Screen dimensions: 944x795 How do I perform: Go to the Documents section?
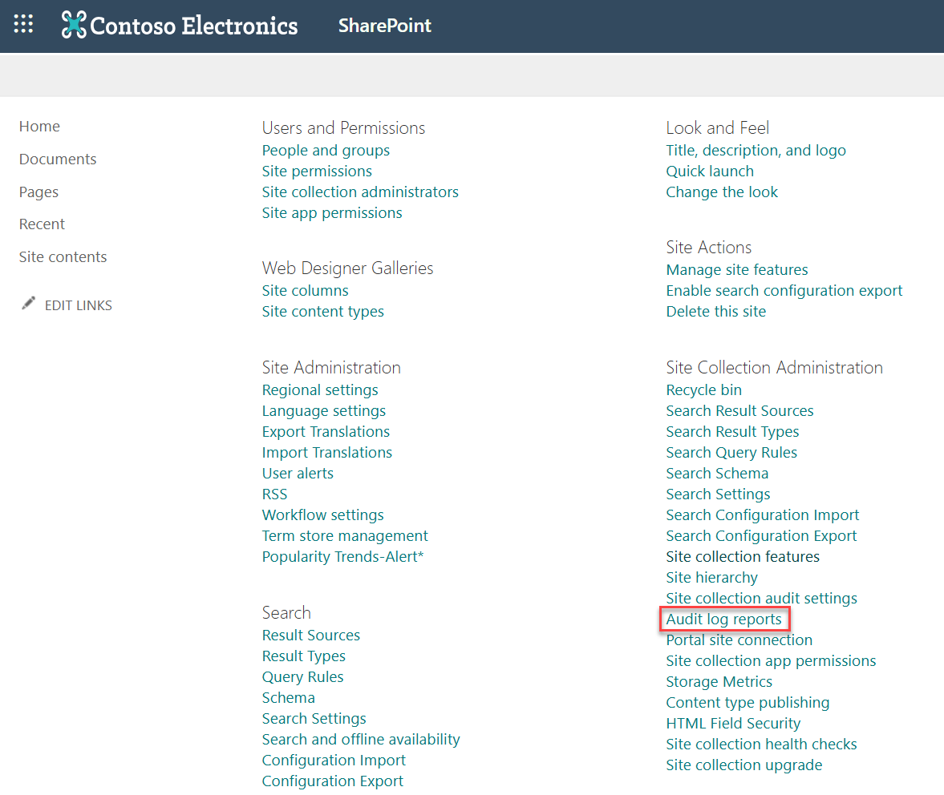57,159
